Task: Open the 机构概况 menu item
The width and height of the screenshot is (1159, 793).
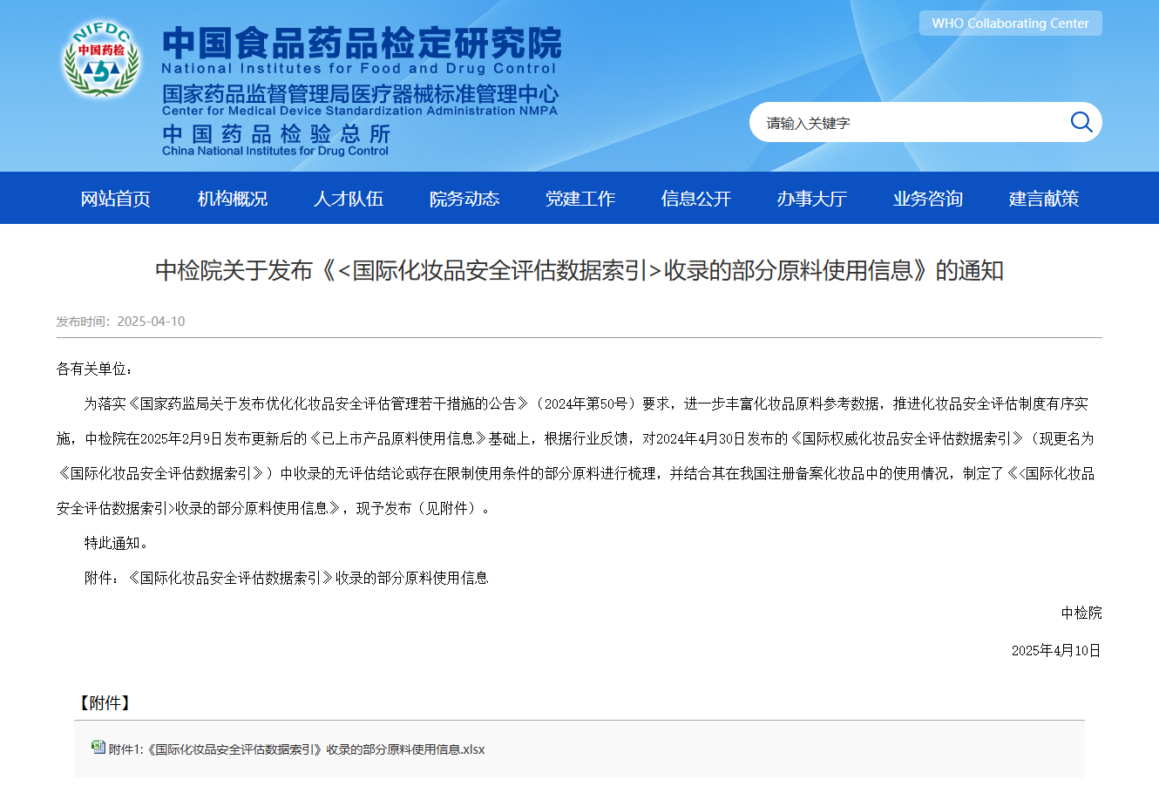Action: (x=232, y=199)
